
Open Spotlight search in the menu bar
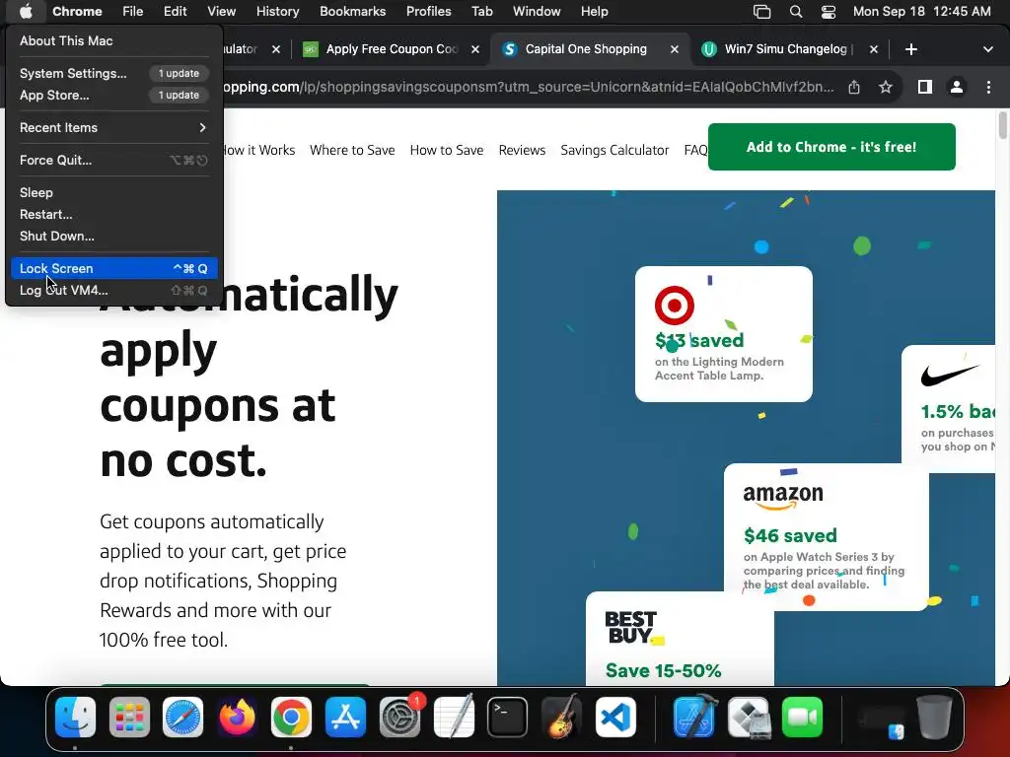click(x=796, y=12)
